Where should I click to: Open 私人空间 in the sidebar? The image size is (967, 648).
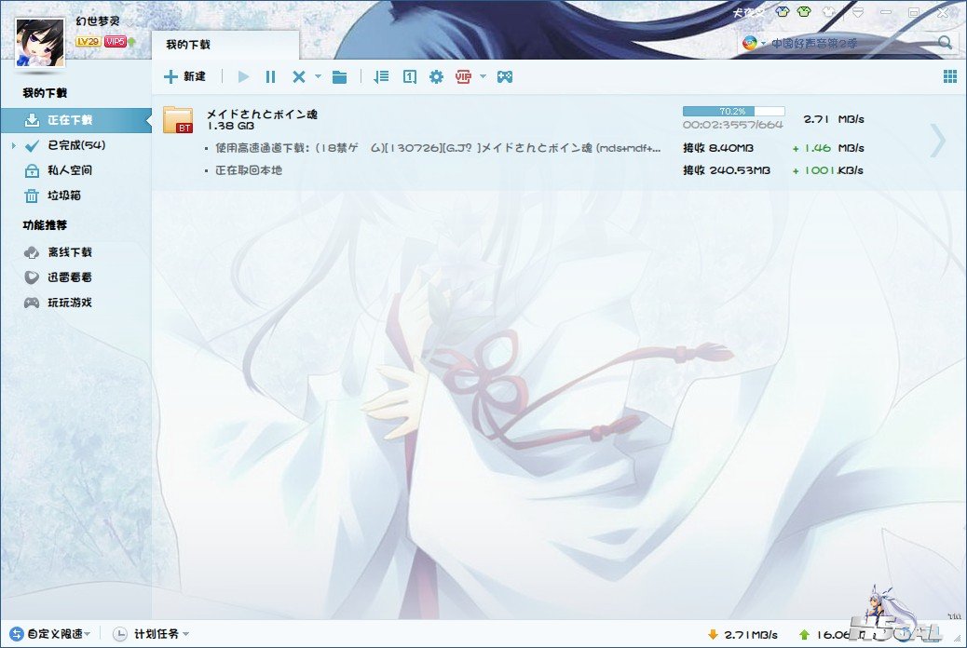click(70, 170)
